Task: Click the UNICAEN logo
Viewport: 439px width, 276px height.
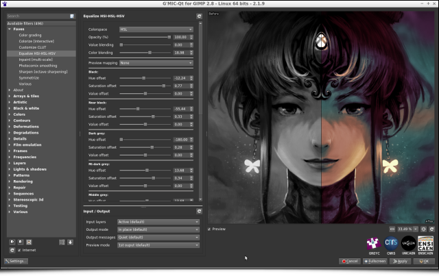Action: 409,244
